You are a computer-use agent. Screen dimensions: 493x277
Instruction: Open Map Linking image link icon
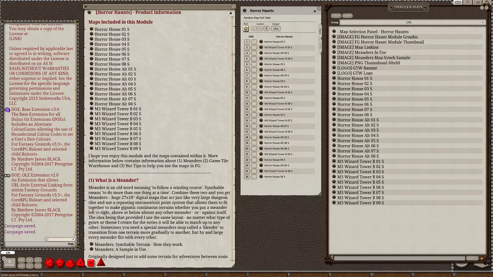tap(334, 47)
